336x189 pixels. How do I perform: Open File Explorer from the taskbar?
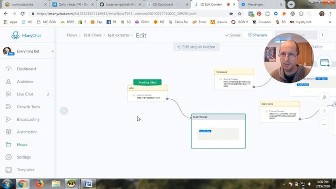(x=56, y=184)
